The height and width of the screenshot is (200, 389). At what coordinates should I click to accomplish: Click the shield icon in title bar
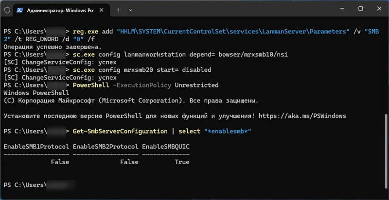(7, 10)
